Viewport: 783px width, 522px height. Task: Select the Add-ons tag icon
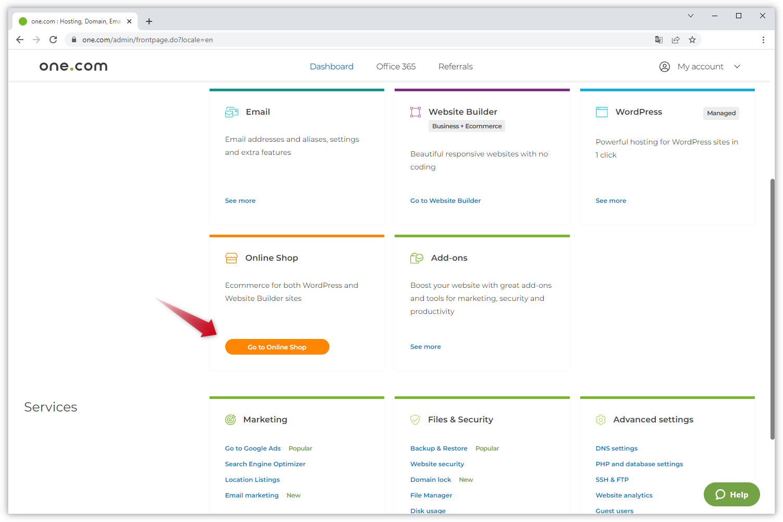pos(417,258)
